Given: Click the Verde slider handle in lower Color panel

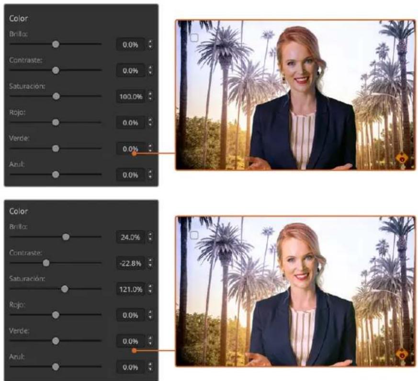Looking at the screenshot, I should click(56, 341).
